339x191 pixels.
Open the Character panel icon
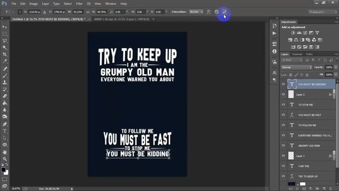(x=274, y=73)
